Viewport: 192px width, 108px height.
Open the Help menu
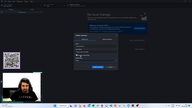pos(31,1)
